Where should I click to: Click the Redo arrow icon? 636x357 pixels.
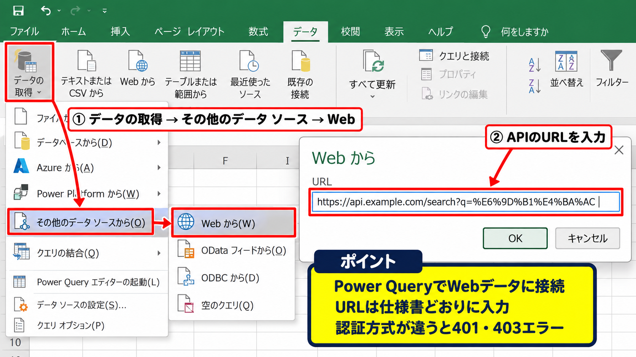tap(75, 11)
